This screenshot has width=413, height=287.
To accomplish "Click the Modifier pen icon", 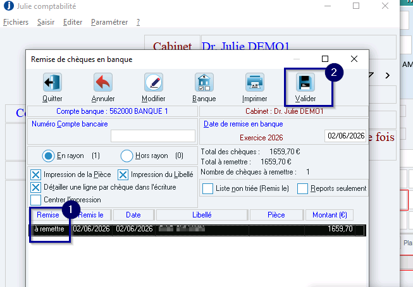I will (154, 82).
